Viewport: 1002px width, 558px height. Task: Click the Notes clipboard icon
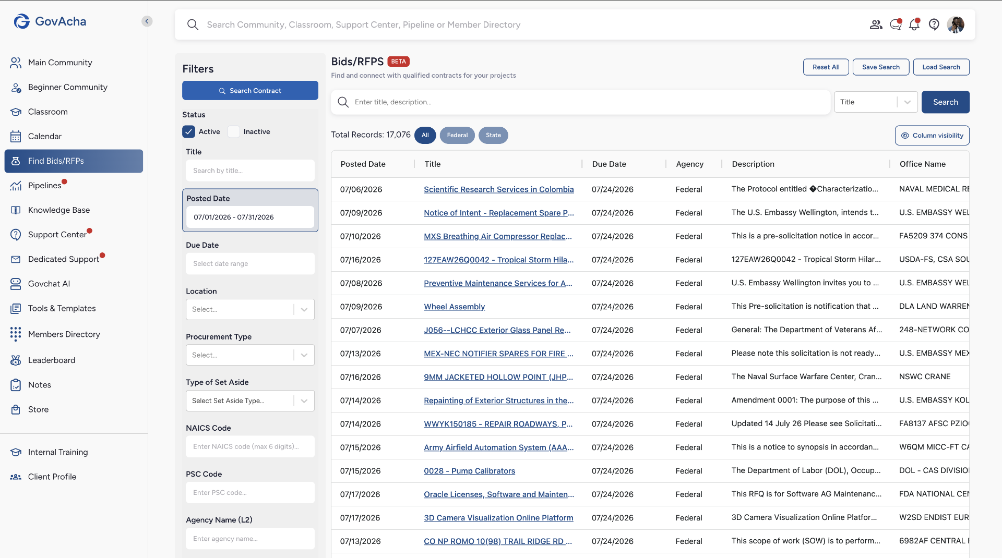(16, 385)
